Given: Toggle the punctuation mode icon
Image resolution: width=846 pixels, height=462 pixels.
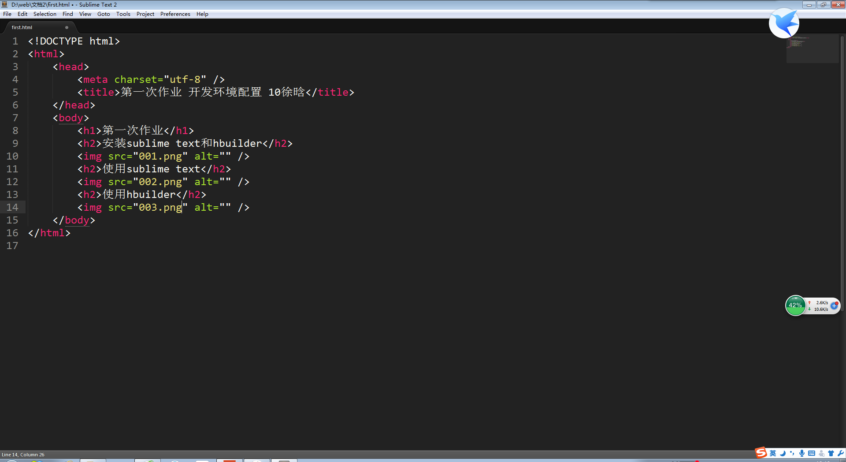Looking at the screenshot, I should click(x=792, y=453).
